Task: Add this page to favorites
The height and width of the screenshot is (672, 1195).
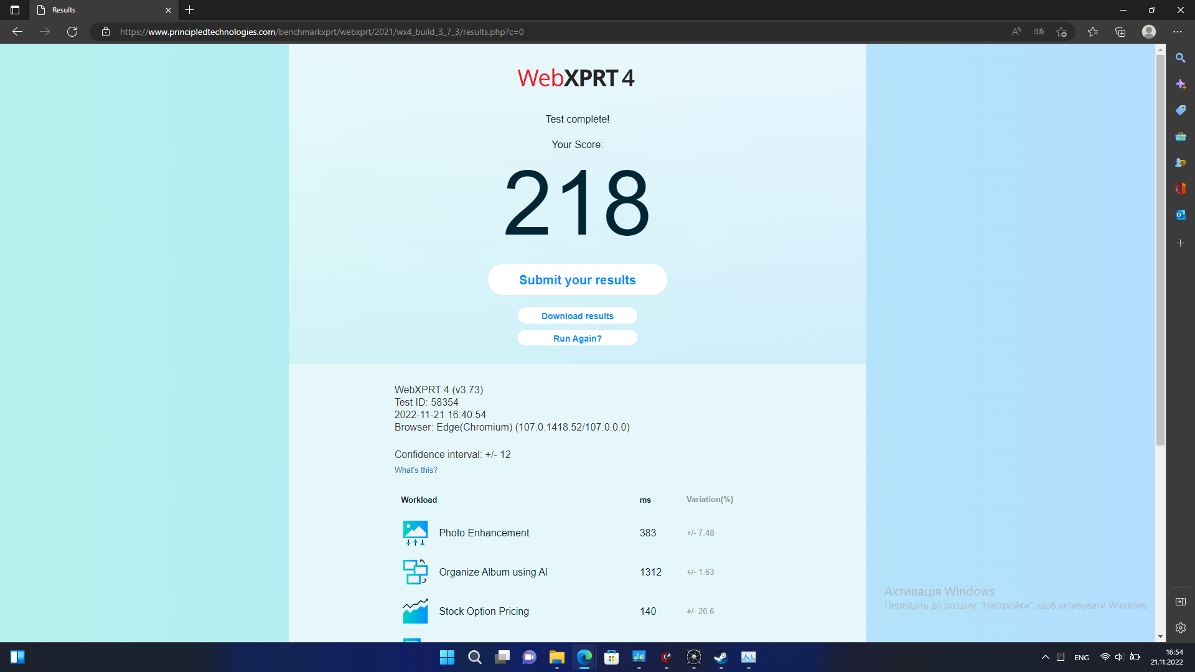Action: (1062, 32)
